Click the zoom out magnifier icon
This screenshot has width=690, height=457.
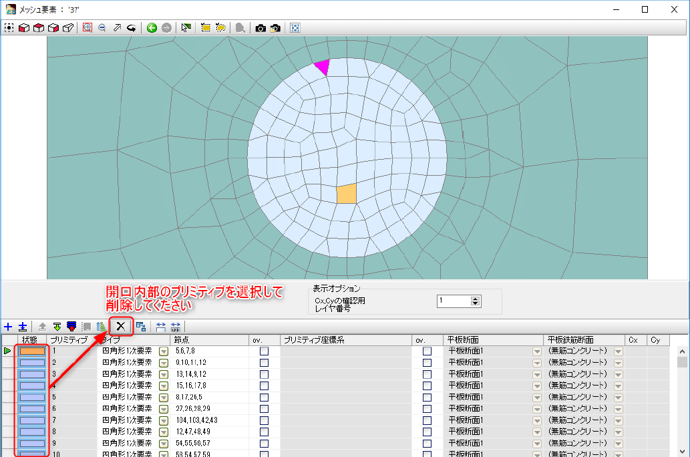102,28
